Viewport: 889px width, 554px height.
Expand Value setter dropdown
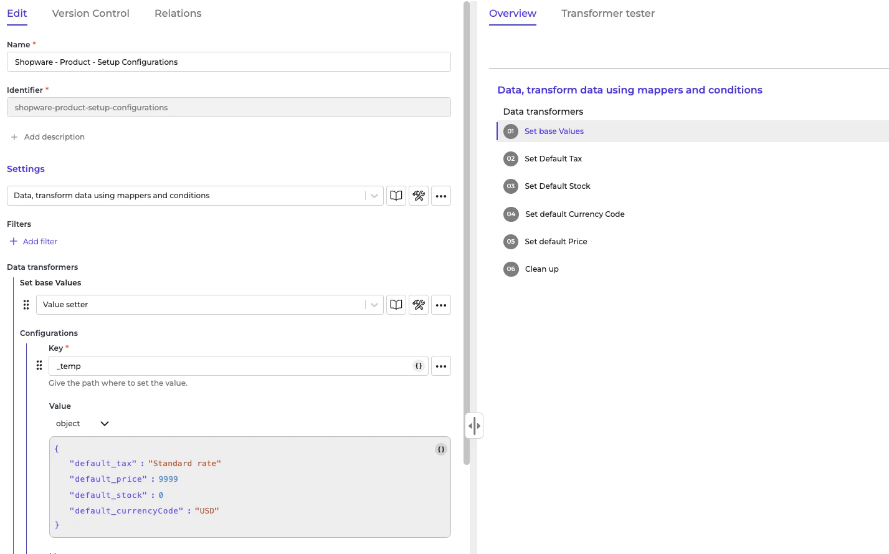374,305
